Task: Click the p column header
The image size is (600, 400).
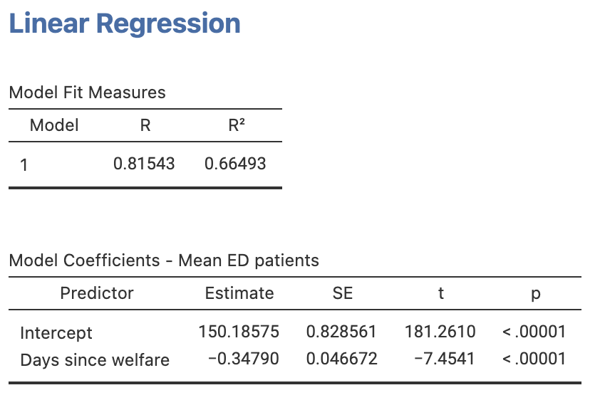Action: [x=535, y=293]
